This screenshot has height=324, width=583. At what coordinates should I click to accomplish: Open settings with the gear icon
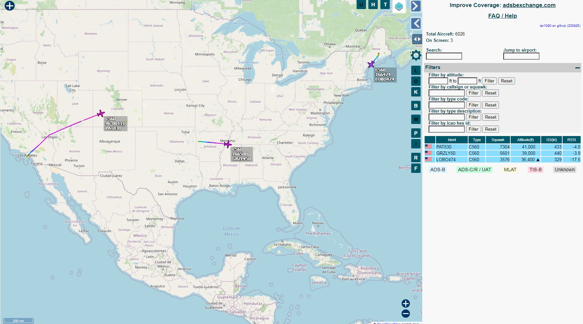pyautogui.click(x=416, y=55)
